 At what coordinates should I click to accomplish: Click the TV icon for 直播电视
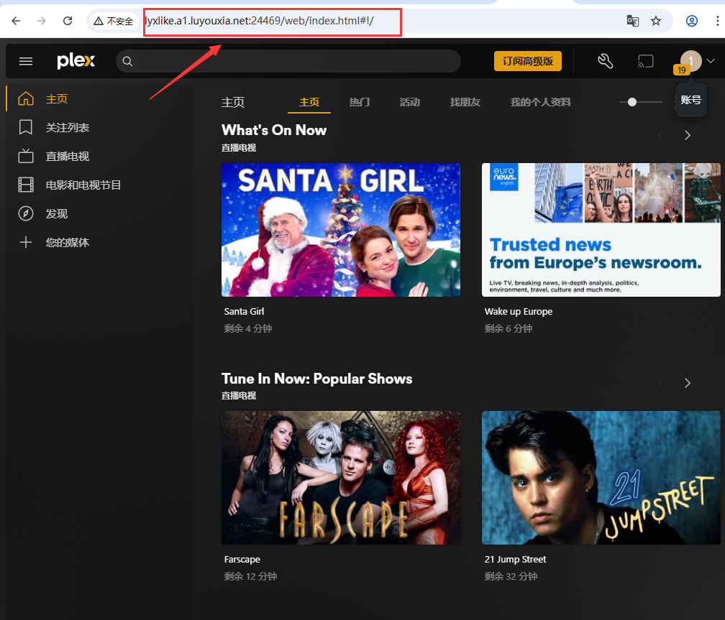(26, 156)
